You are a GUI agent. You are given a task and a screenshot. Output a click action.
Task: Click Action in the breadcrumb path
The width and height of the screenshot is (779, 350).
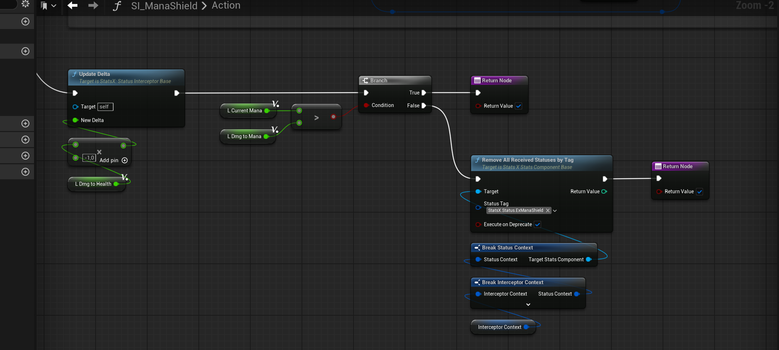click(x=226, y=5)
